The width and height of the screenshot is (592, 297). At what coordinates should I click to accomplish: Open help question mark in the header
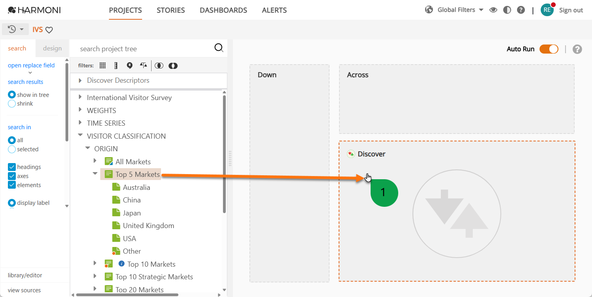[x=521, y=10]
